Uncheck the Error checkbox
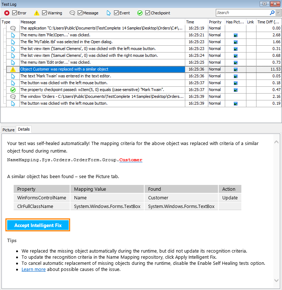This screenshot has width=282, height=290. (15, 13)
